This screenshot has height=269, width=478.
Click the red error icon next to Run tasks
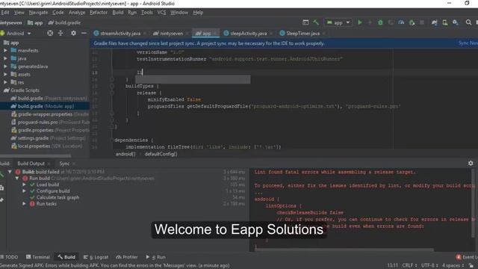tap(32, 204)
